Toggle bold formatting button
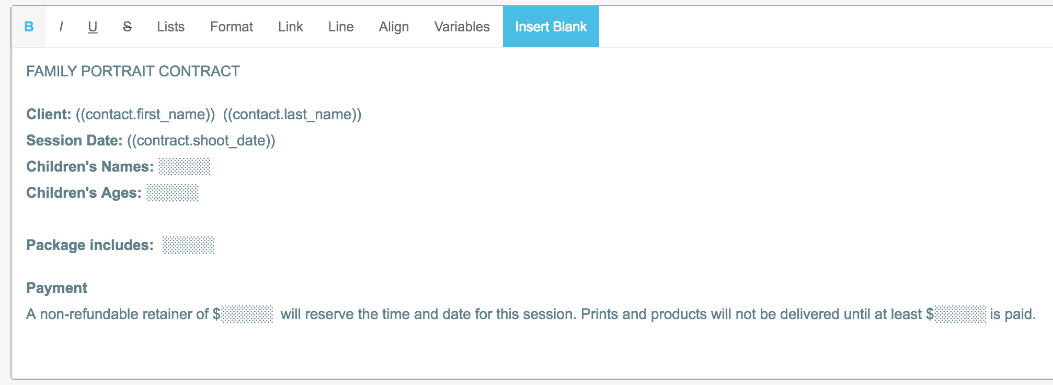 29,27
